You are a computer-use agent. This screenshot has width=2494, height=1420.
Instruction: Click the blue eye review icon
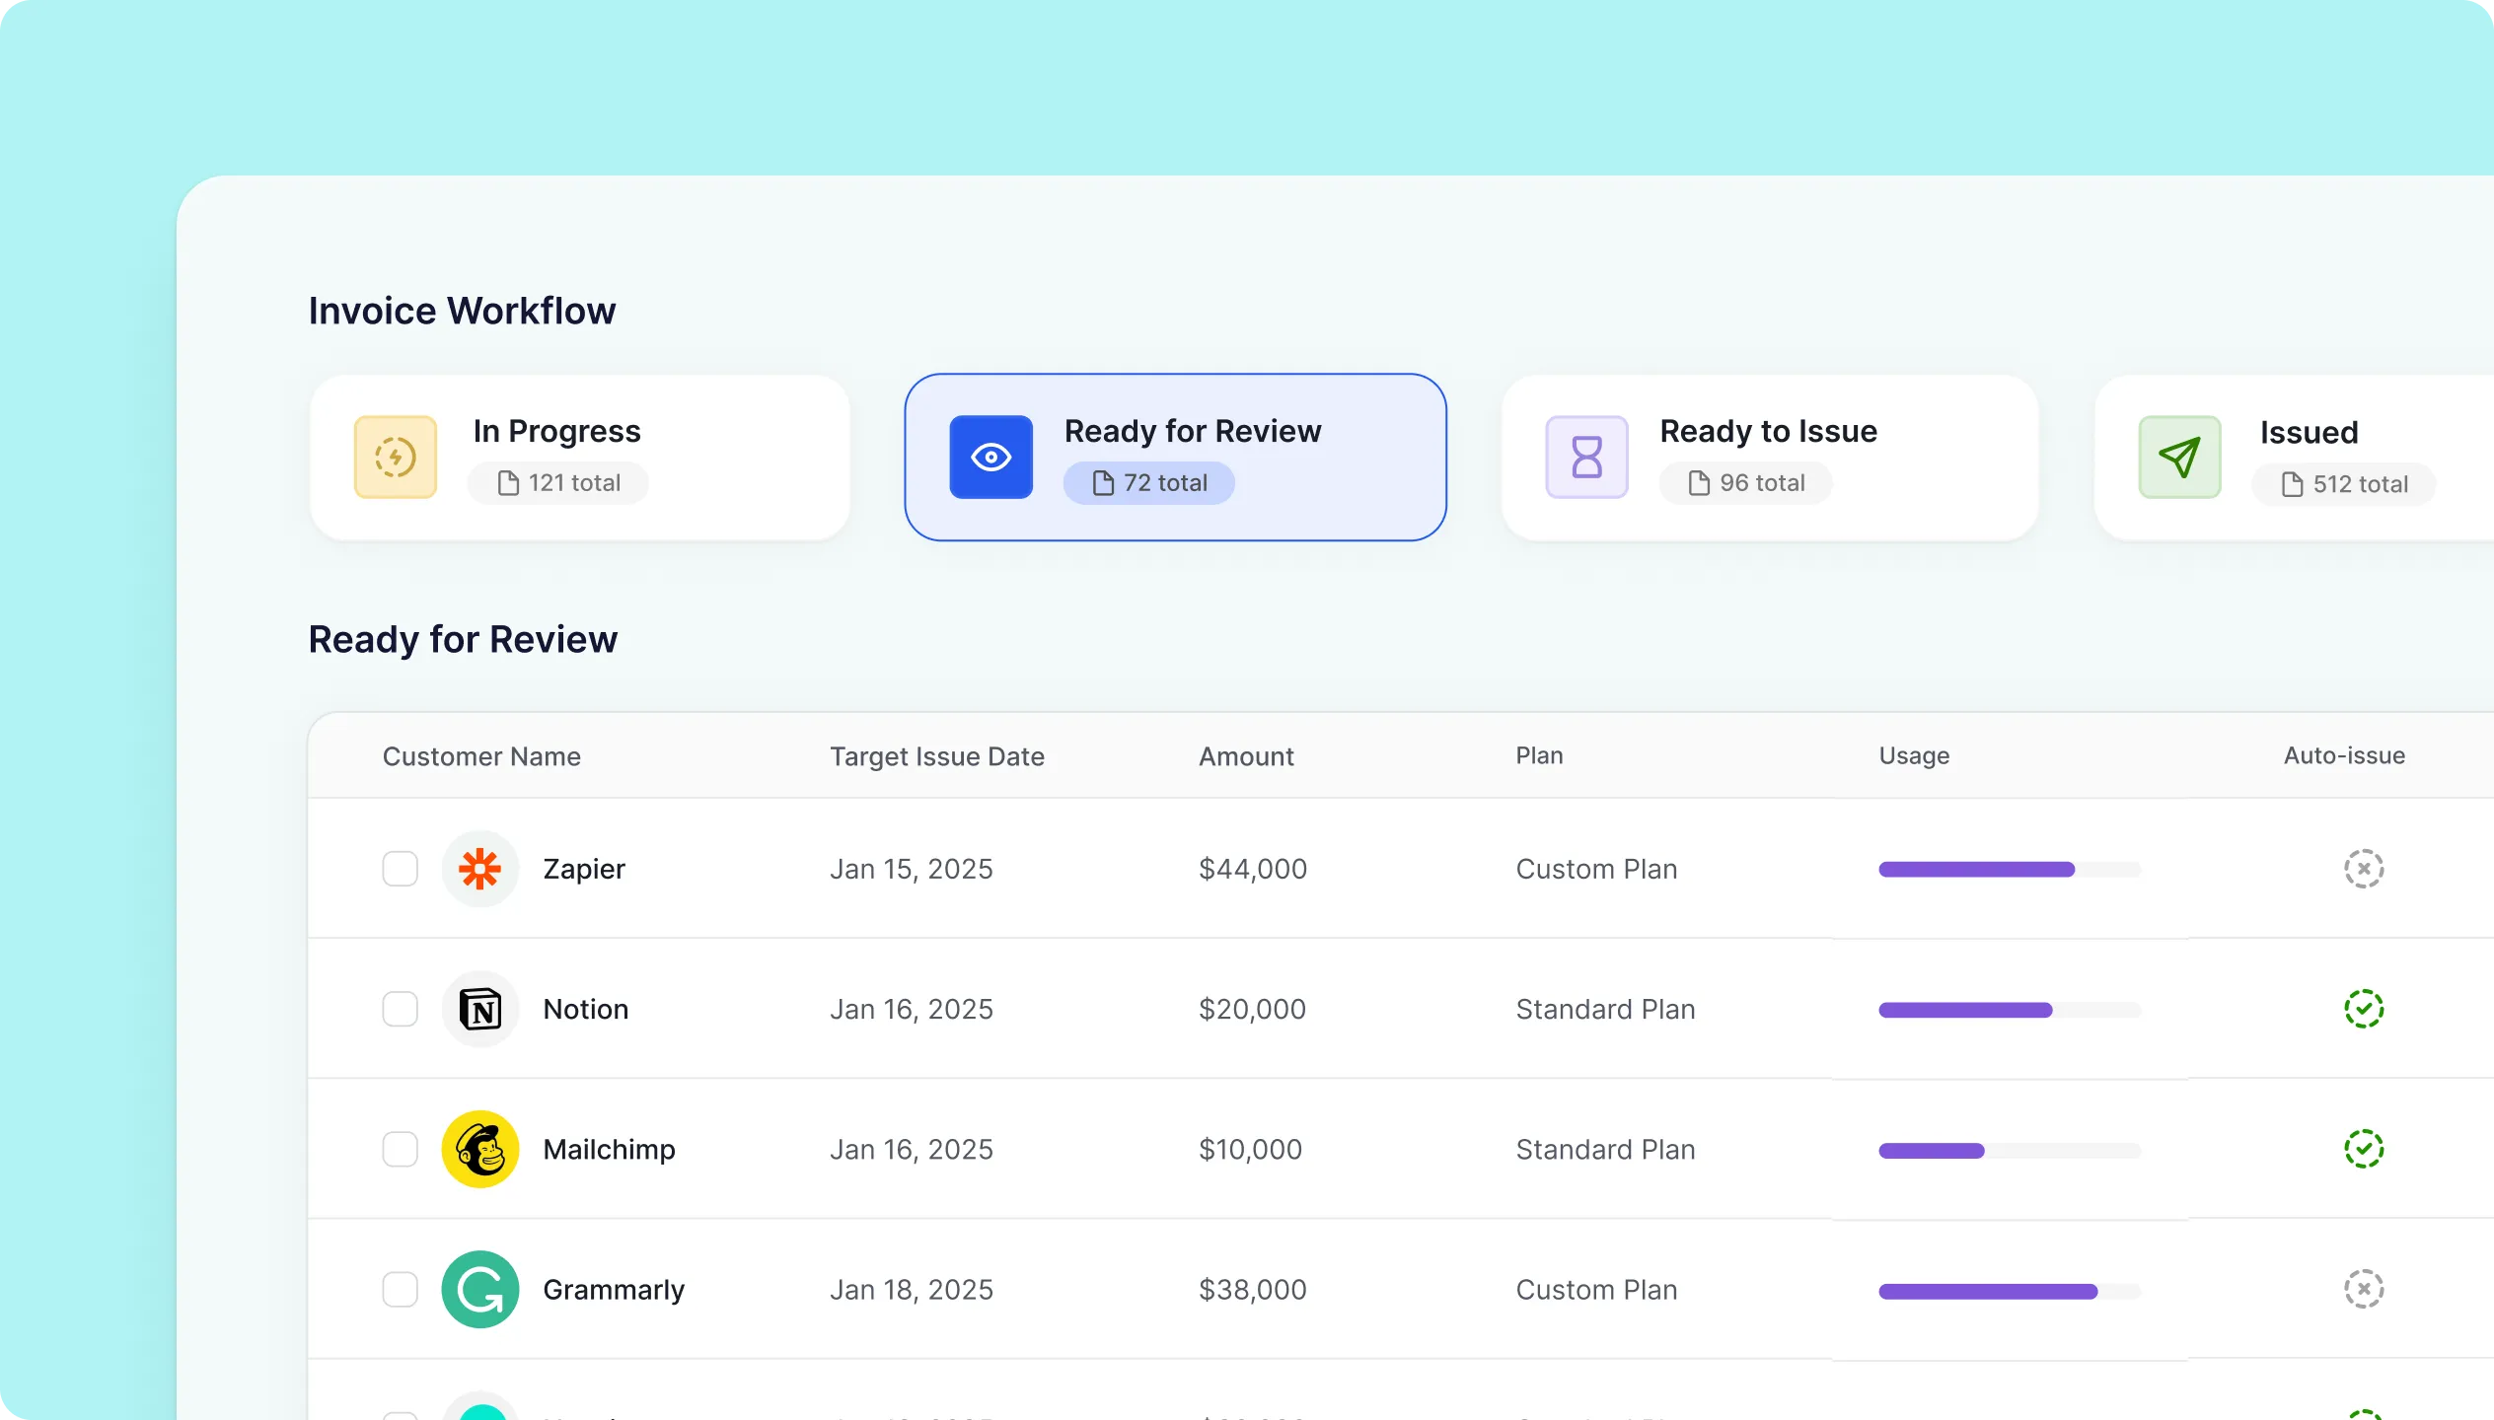click(x=990, y=458)
